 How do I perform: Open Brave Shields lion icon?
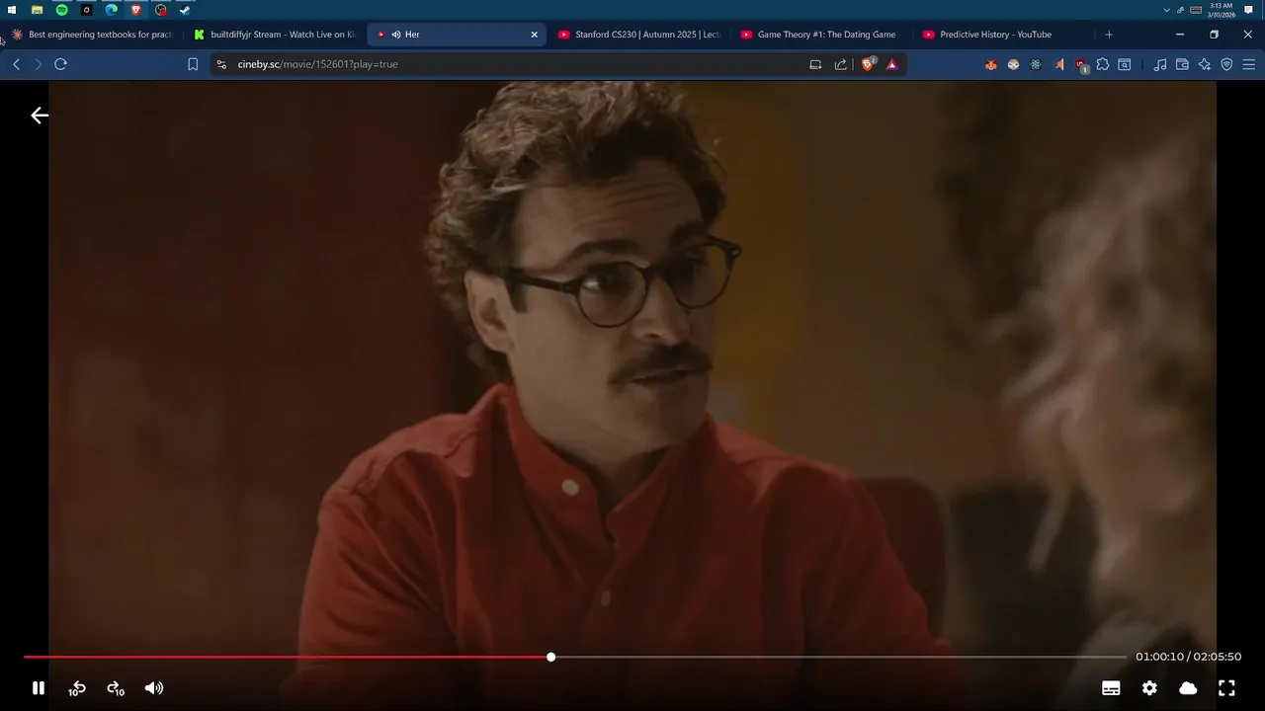[868, 64]
